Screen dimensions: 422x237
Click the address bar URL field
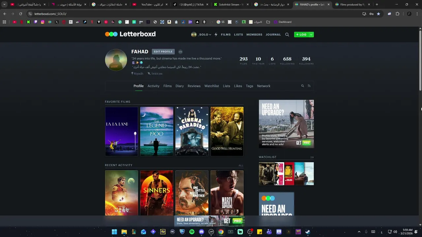click(x=195, y=14)
